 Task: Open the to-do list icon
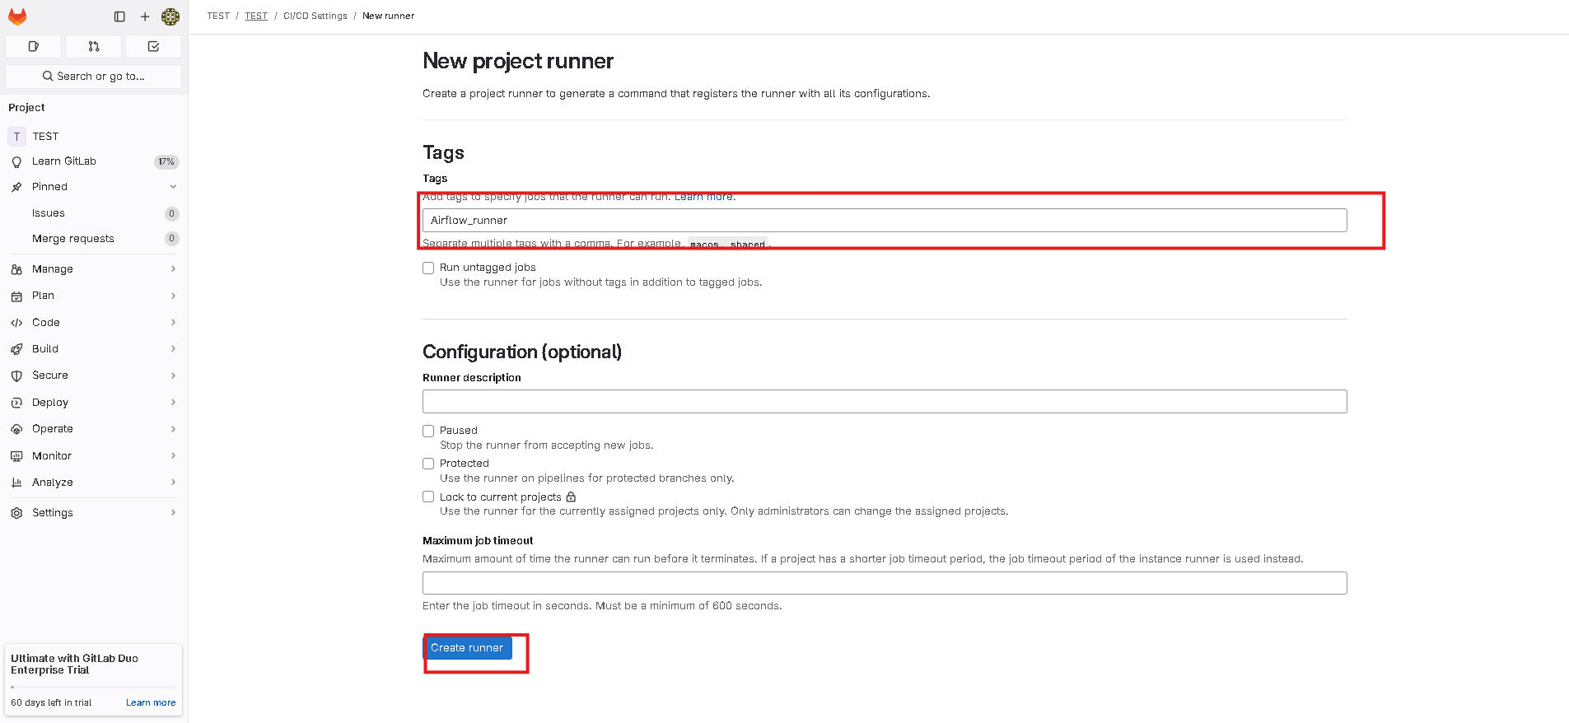point(153,46)
